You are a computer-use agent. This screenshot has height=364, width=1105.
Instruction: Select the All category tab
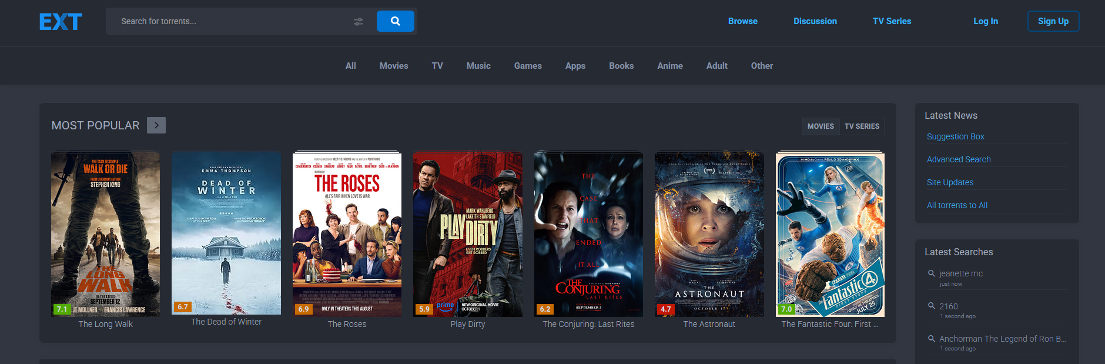tap(351, 66)
